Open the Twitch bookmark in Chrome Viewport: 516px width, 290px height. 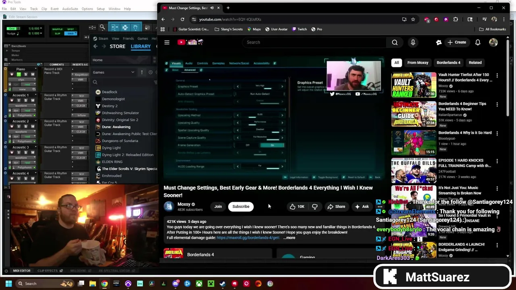coord(299,29)
